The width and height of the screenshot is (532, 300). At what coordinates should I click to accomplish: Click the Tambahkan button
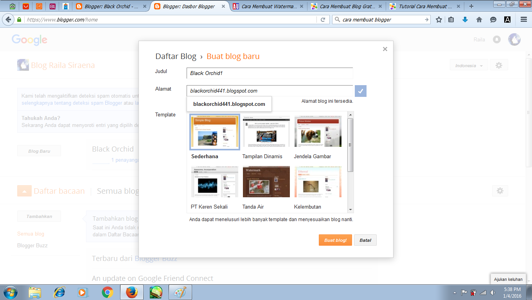(x=39, y=216)
